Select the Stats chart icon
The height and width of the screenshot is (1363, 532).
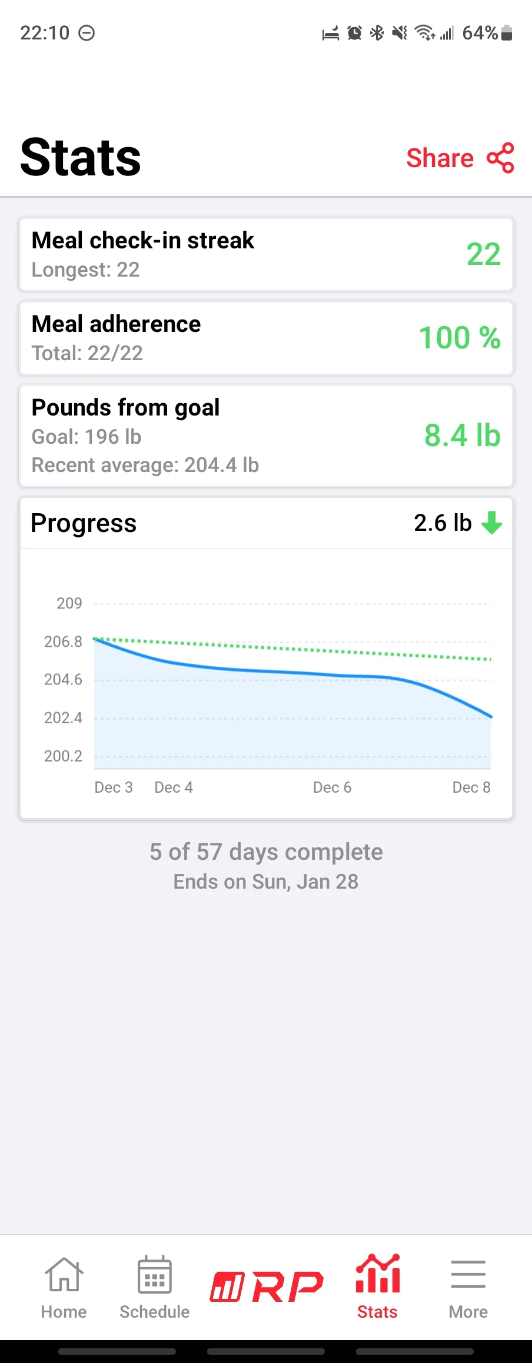pyautogui.click(x=377, y=1273)
